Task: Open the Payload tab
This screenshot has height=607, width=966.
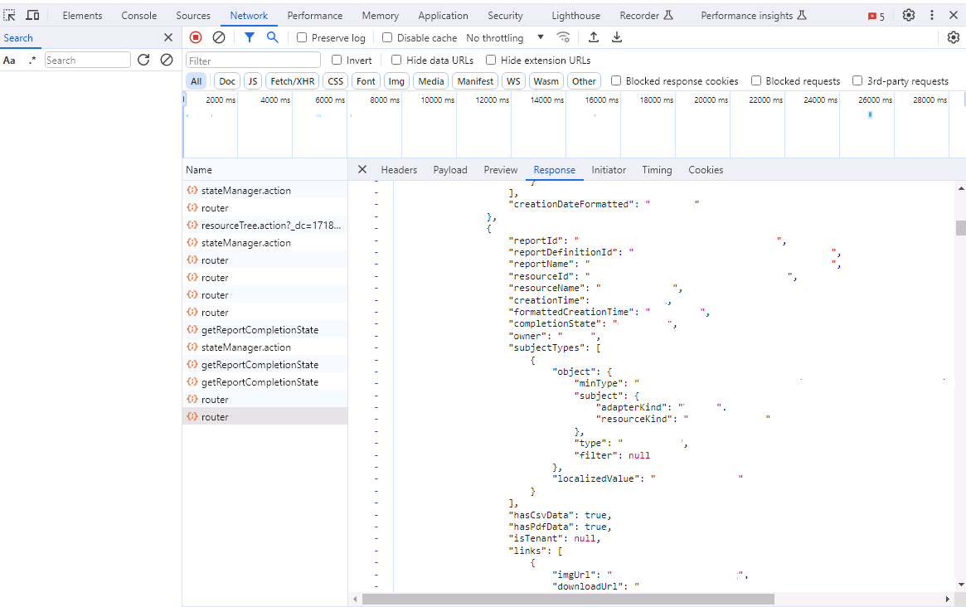Action: pos(449,169)
